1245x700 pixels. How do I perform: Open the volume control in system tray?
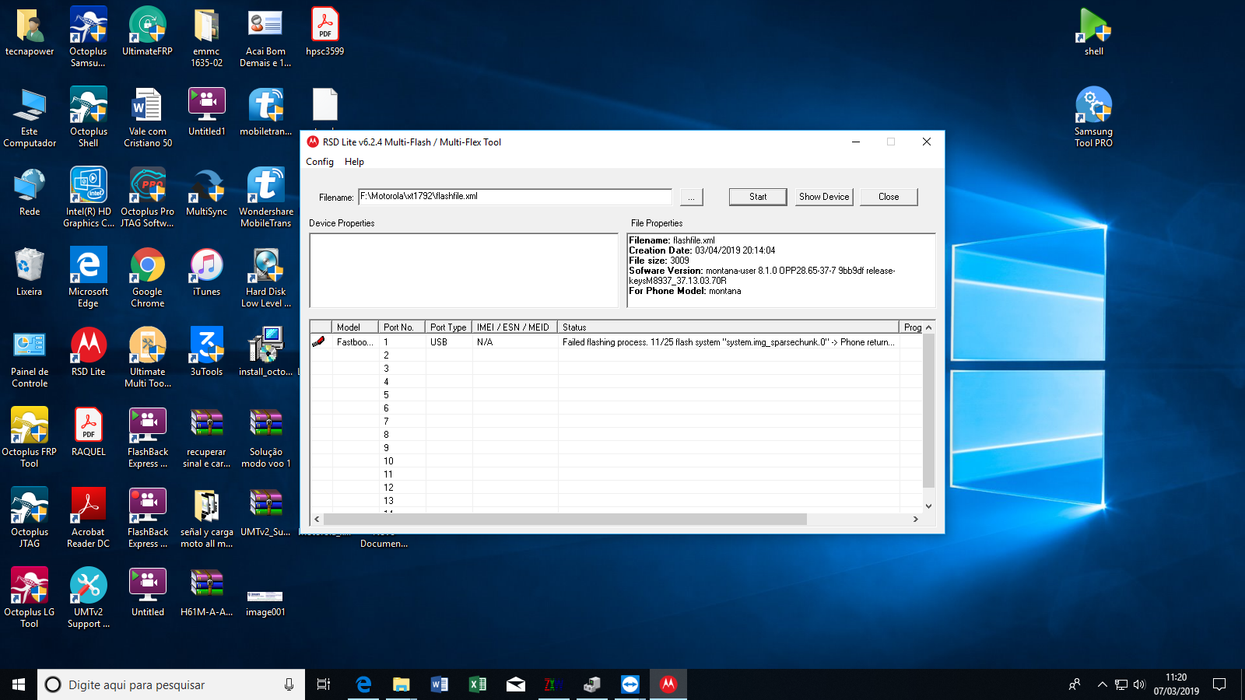pyautogui.click(x=1139, y=684)
